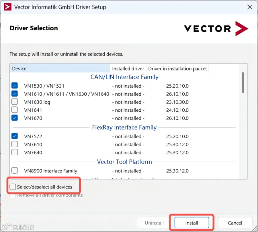Image resolution: width=258 pixels, height=232 pixels.
Task: Close the Driver Setup window
Action: point(250,7)
